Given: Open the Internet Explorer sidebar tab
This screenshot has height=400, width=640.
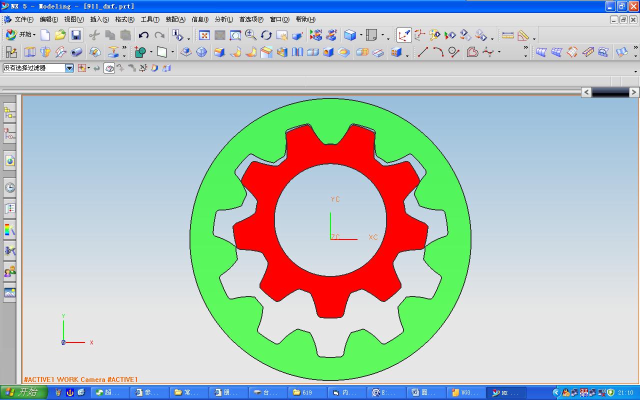Looking at the screenshot, I should [9, 160].
